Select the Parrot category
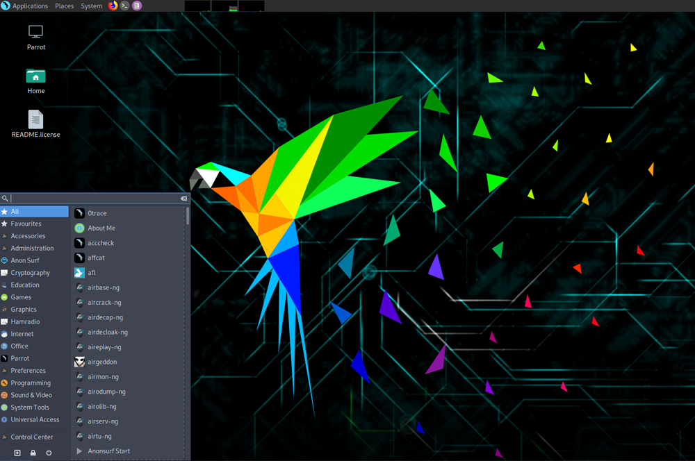Image resolution: width=695 pixels, height=461 pixels. pyautogui.click(x=35, y=358)
